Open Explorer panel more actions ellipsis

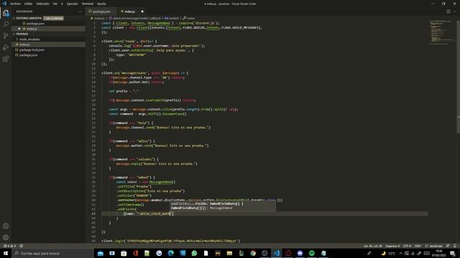pyautogui.click(x=80, y=11)
